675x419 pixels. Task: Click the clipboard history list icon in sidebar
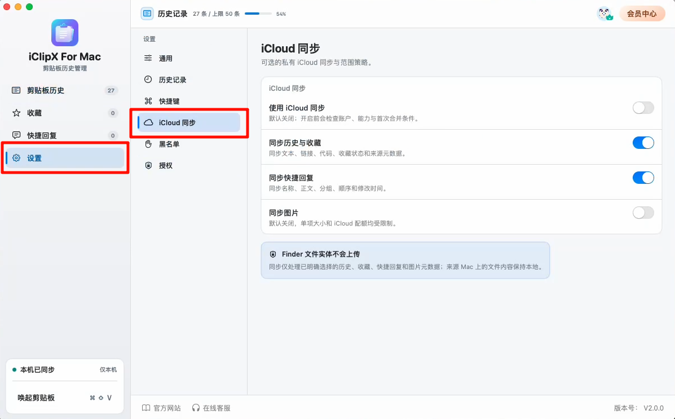[16, 90]
